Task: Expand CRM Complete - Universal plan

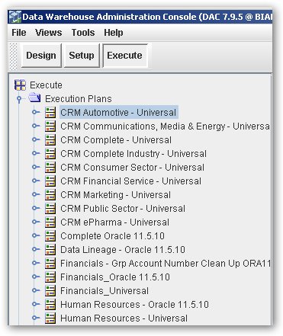Action: (36, 139)
